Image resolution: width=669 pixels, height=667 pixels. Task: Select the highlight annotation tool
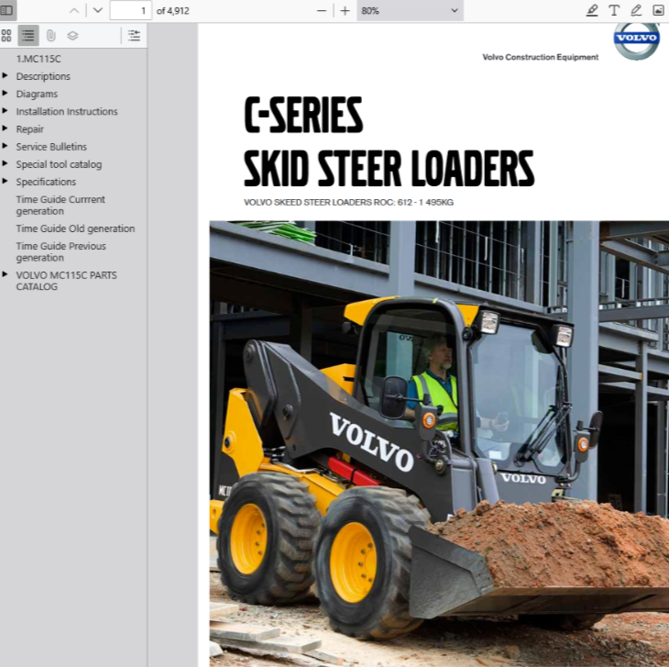pyautogui.click(x=592, y=11)
